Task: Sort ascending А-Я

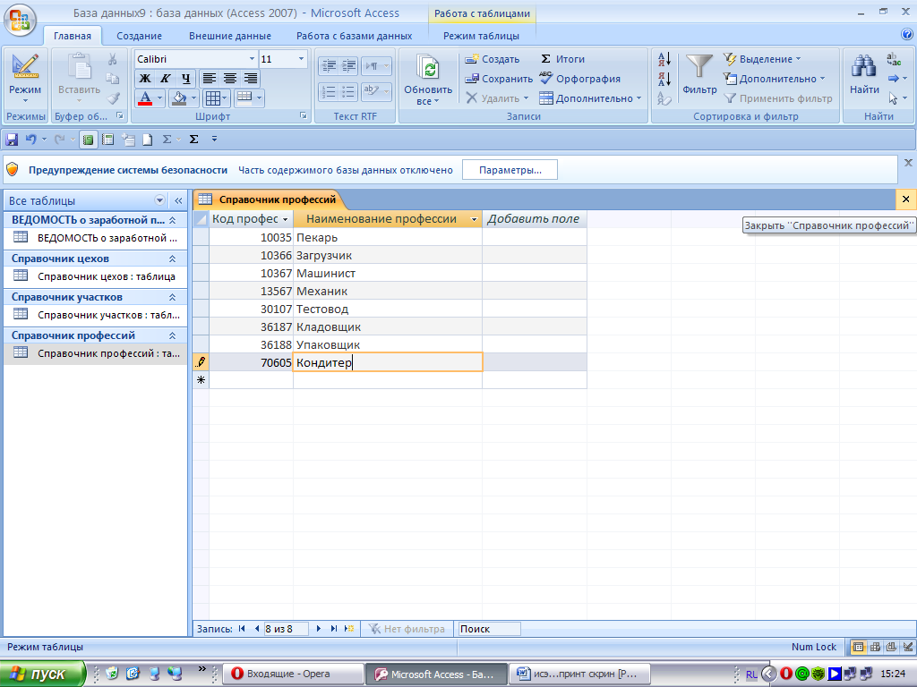Action: pyautogui.click(x=664, y=59)
